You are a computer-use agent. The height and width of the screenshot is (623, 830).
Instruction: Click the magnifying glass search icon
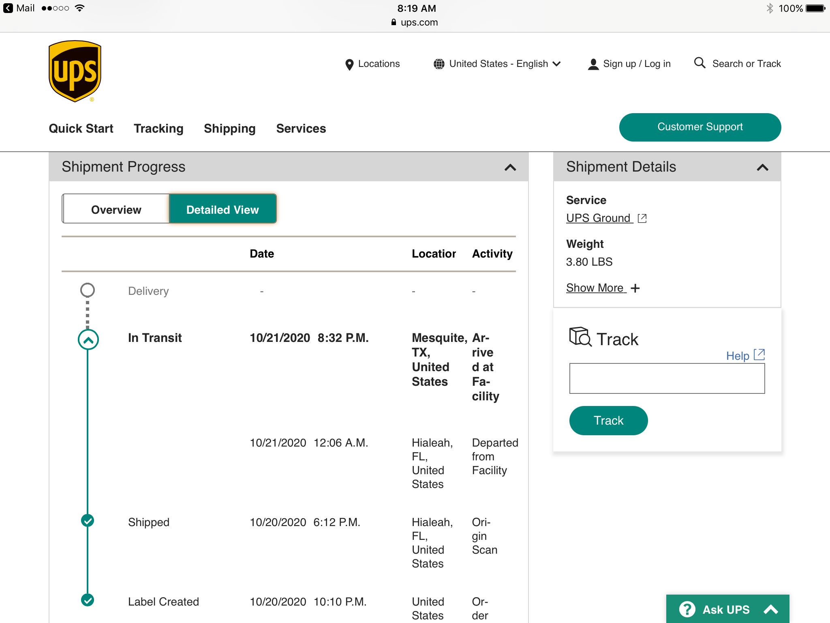click(700, 63)
